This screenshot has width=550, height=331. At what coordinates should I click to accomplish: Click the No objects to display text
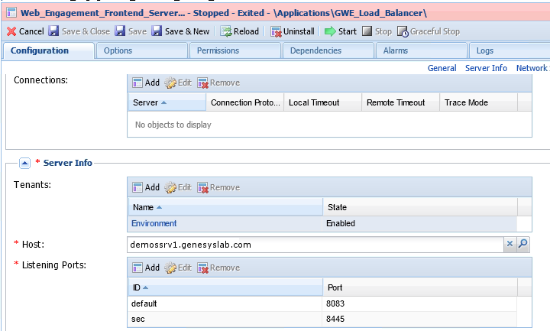[x=173, y=125]
